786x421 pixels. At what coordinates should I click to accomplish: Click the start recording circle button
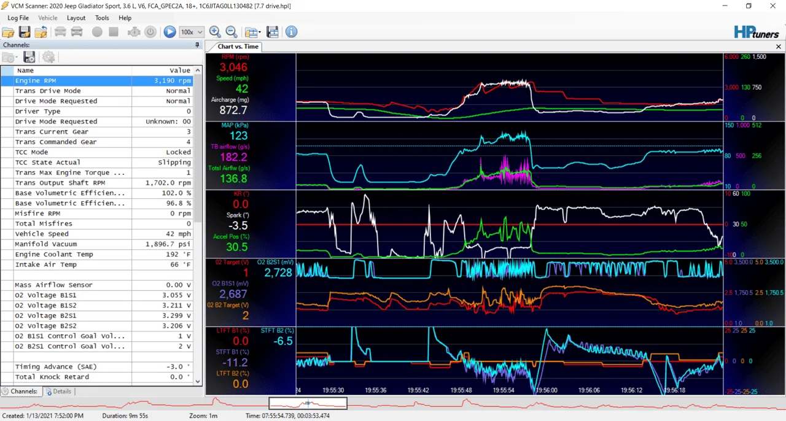tap(97, 32)
